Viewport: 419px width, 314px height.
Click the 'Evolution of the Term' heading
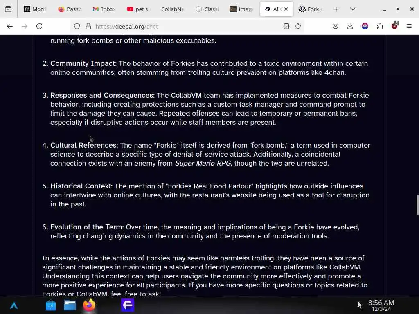(x=87, y=227)
